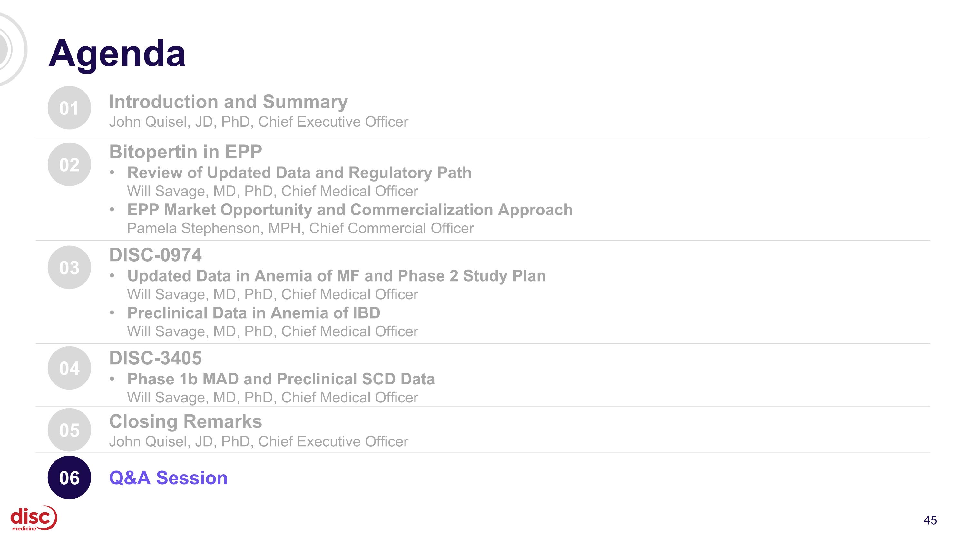Click the highlighted 06 circle badge

69,478
